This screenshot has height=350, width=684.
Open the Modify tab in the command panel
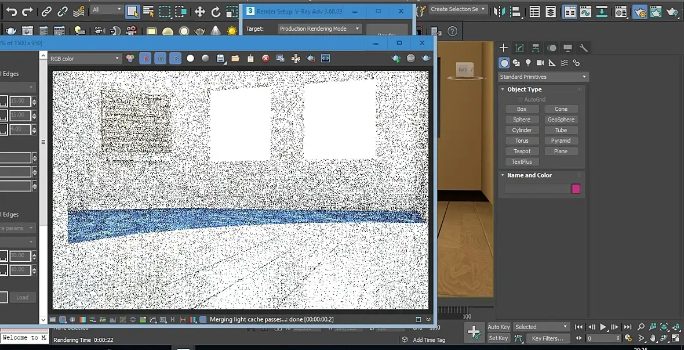520,48
